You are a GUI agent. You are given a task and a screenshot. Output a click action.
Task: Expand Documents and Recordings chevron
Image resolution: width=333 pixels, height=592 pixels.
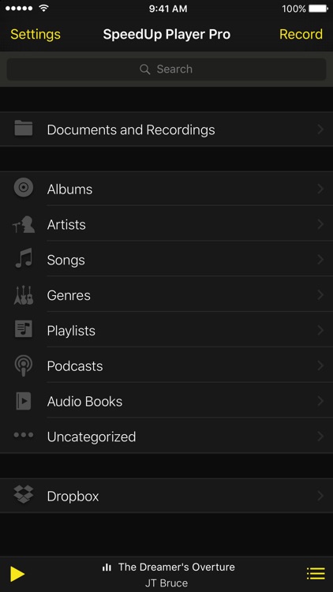tap(320, 129)
